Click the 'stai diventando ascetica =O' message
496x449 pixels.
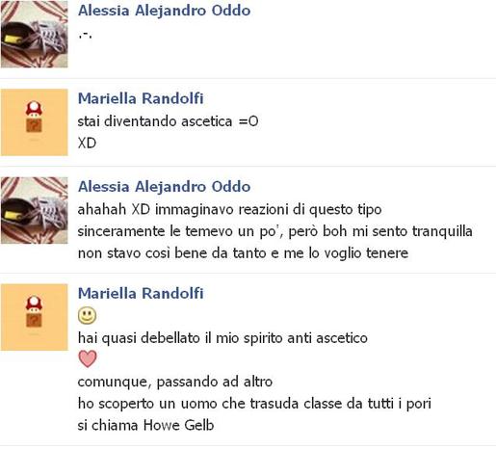168,121
